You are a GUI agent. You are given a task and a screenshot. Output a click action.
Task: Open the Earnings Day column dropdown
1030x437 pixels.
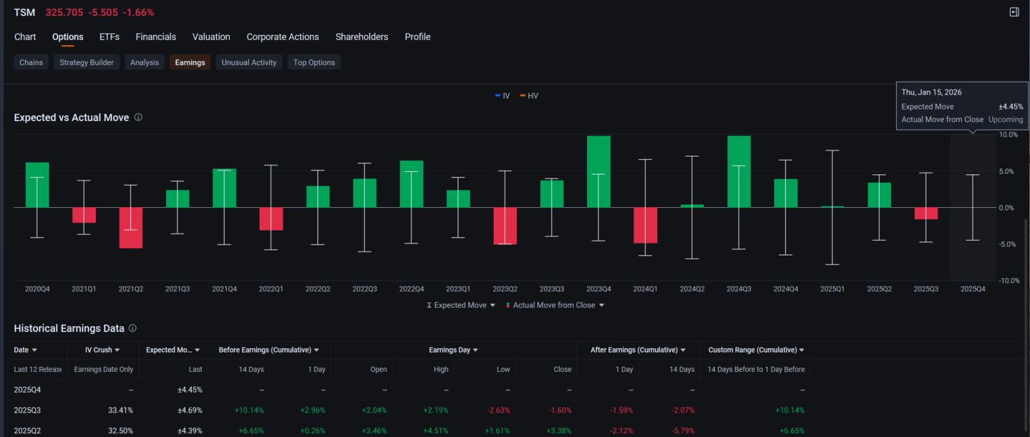pos(476,350)
